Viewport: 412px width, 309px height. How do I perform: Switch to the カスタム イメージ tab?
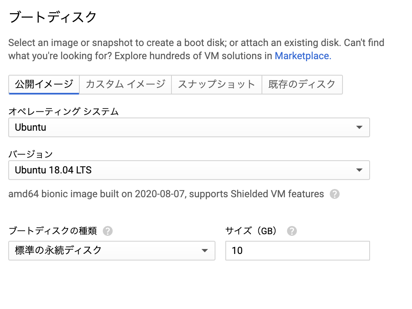tap(125, 84)
